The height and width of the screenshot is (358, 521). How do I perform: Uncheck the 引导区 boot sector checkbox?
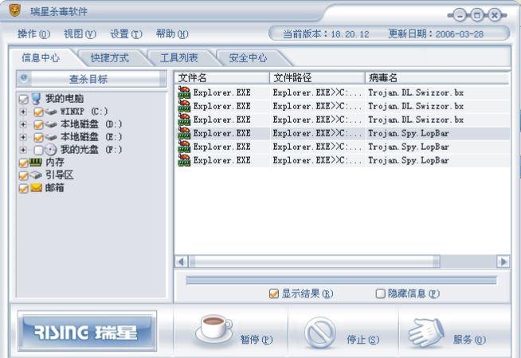point(24,175)
